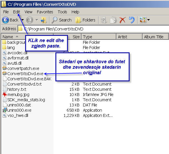The image size is (169, 154).
Task: Open the Views dropdown arrow
Action: point(149,20)
